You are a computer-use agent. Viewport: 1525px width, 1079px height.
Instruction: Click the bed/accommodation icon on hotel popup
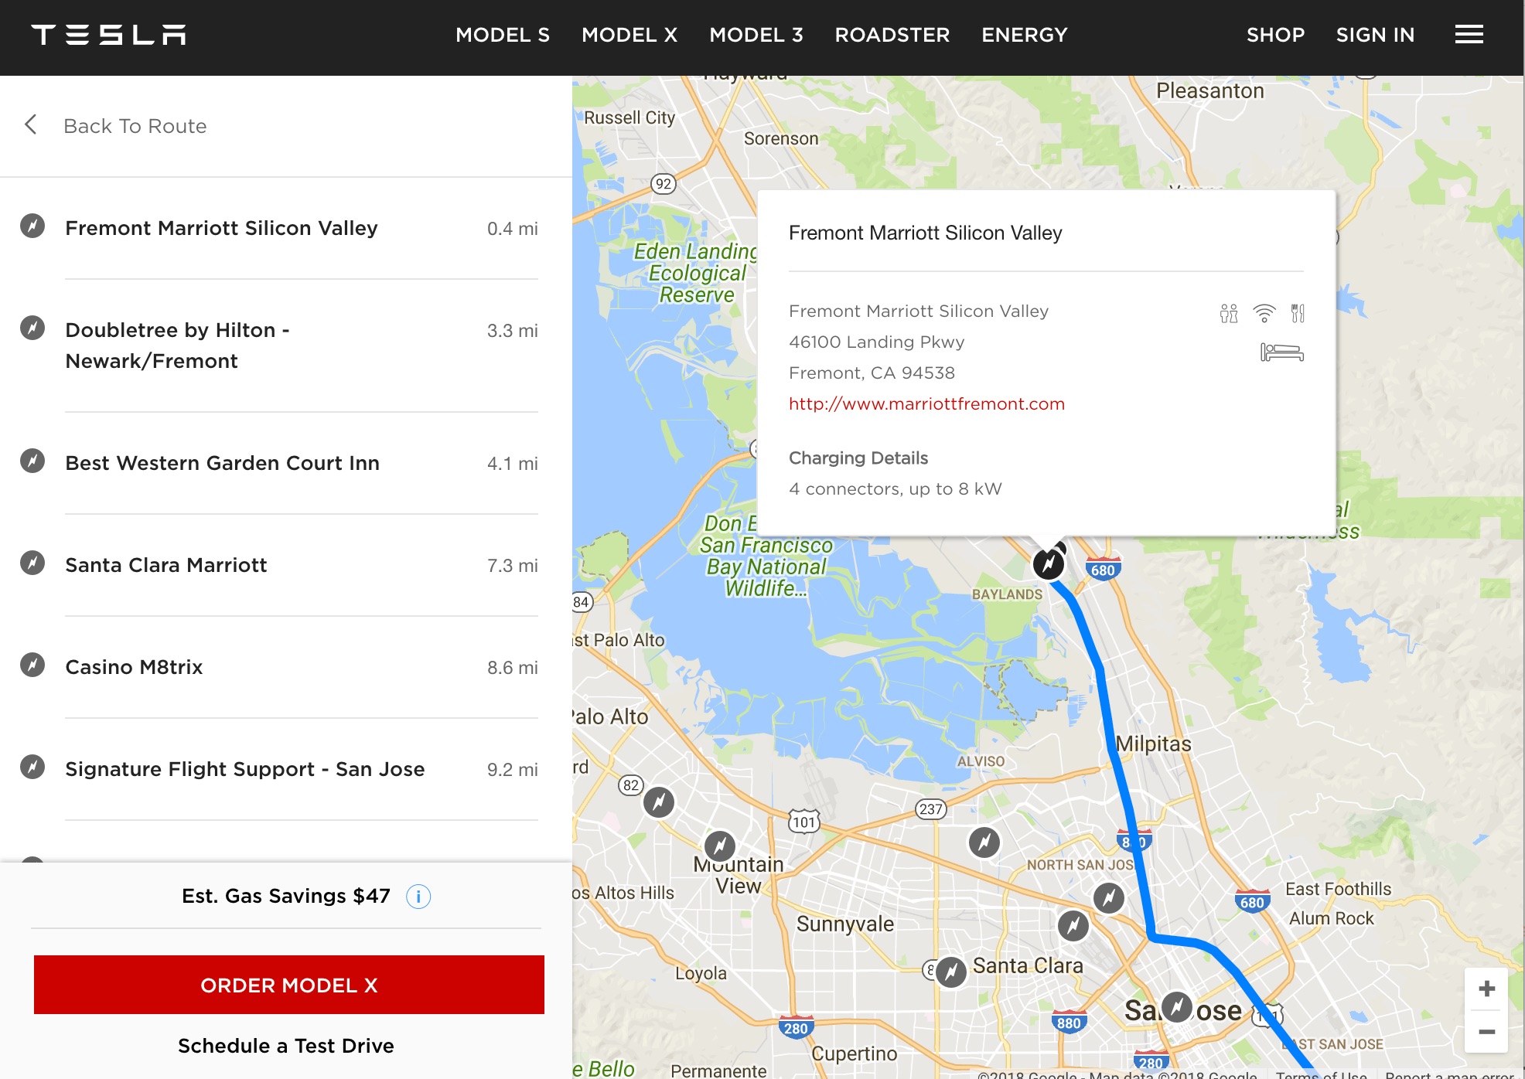click(1281, 352)
